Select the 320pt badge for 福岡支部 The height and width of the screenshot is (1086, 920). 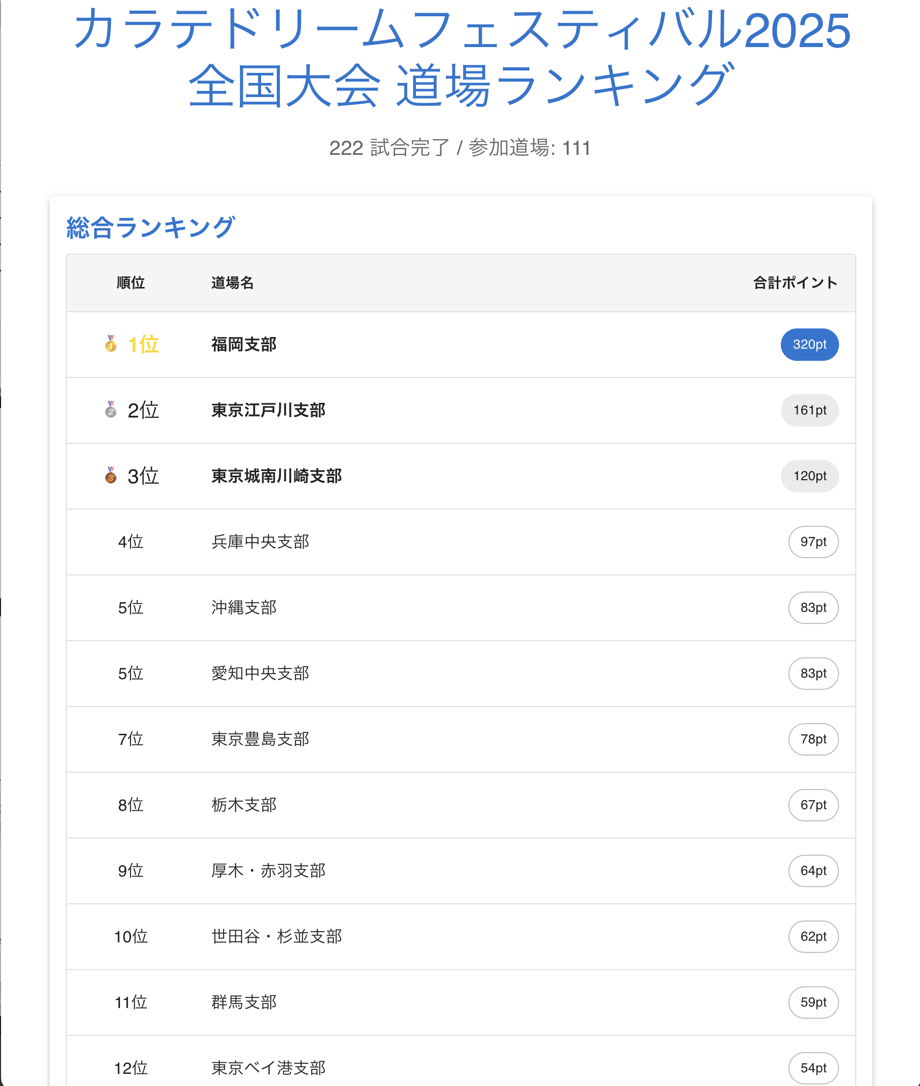(810, 344)
